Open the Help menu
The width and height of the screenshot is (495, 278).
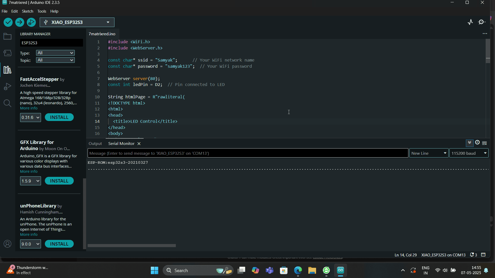tap(54, 11)
